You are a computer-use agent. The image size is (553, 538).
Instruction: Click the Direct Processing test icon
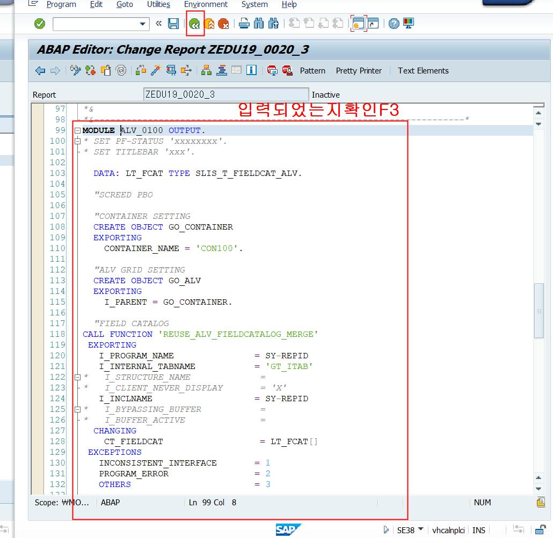[x=171, y=71]
